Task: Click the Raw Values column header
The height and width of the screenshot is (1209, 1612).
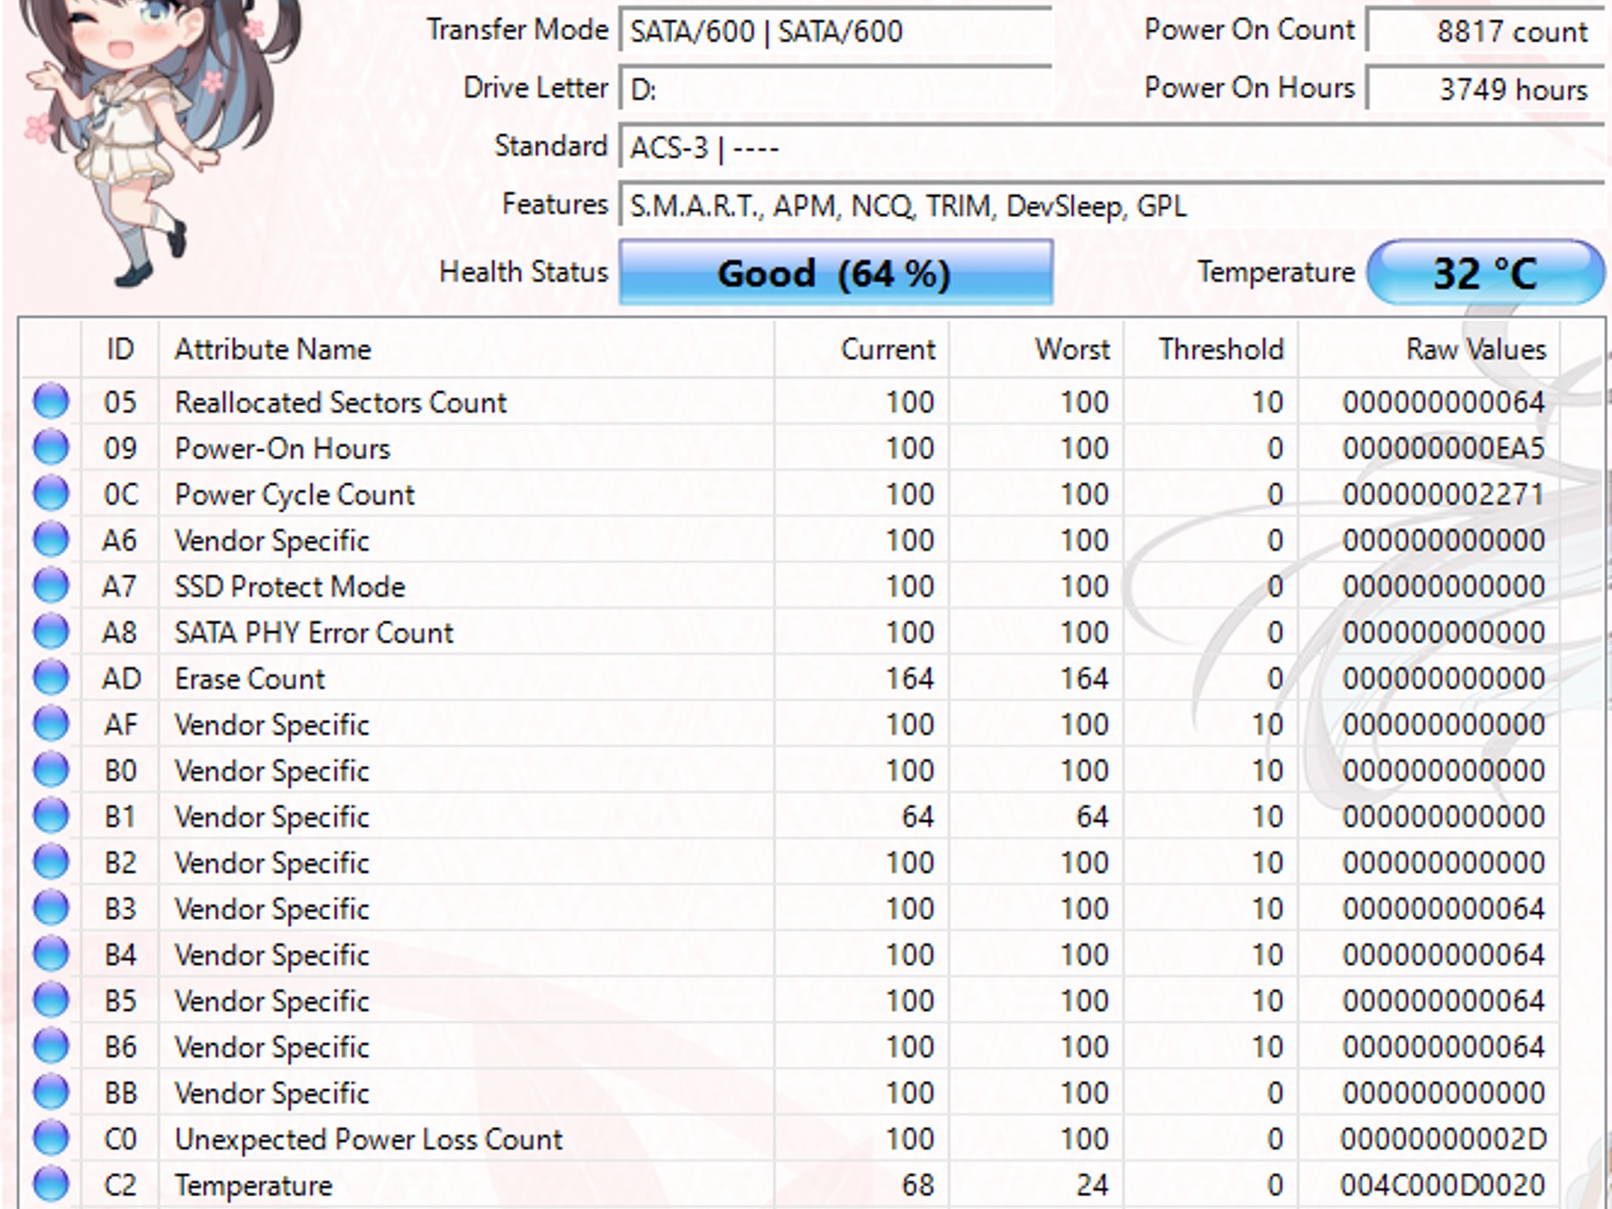Action: click(x=1429, y=349)
